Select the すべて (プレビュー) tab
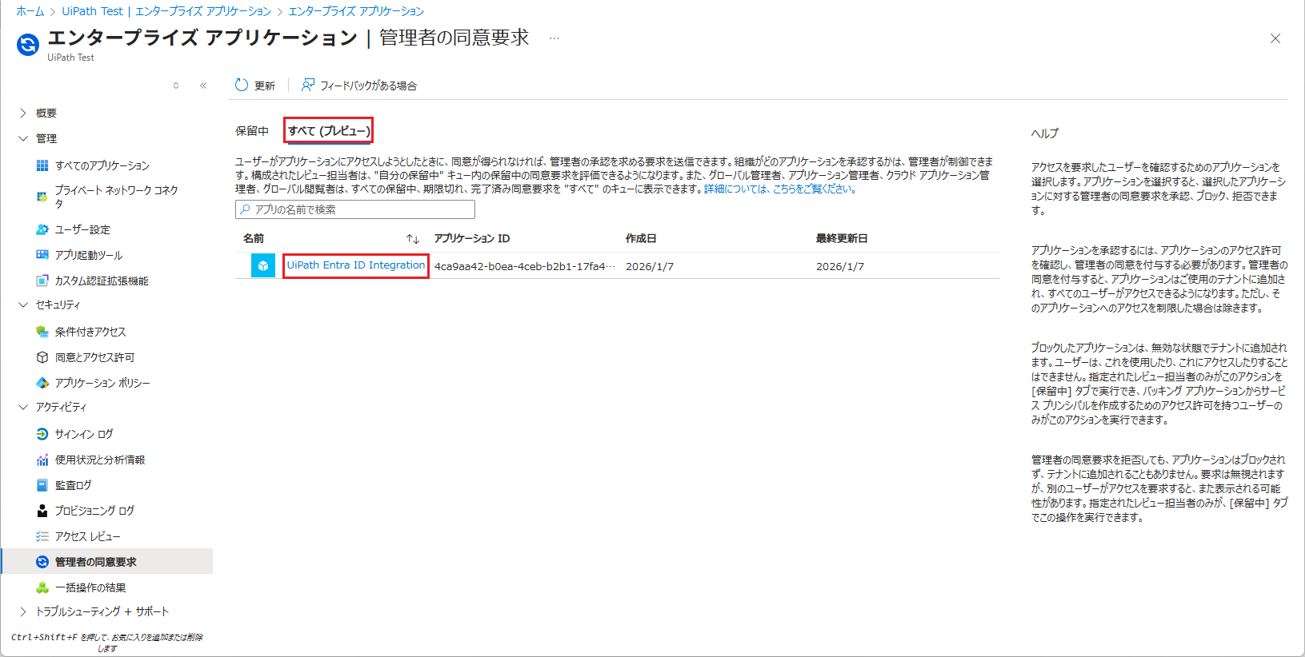This screenshot has width=1305, height=657. tap(329, 131)
